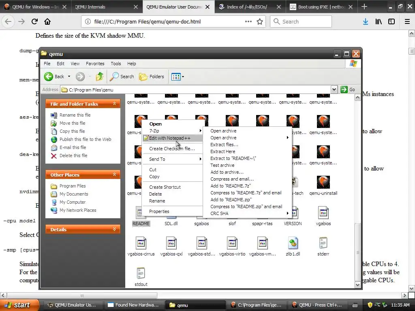This screenshot has width=415, height=311.
Task: Select the qemu-uninstall file icon
Action: [323, 182]
